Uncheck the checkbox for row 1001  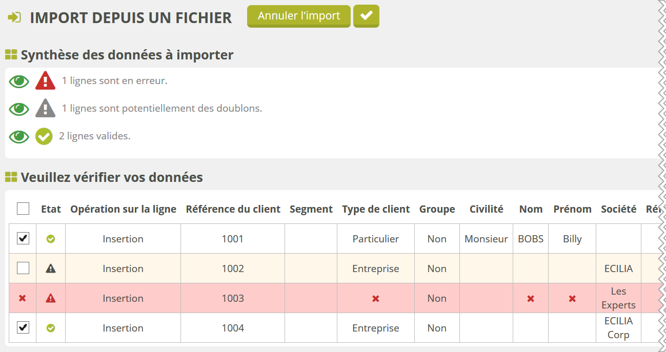coord(23,238)
